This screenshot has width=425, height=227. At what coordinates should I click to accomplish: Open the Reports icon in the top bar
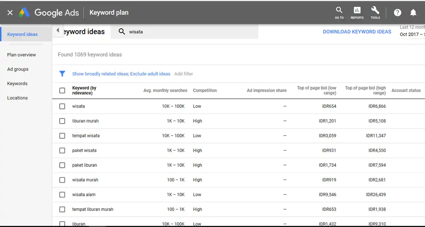coord(357,12)
